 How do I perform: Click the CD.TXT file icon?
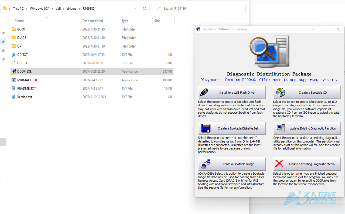click(x=14, y=55)
